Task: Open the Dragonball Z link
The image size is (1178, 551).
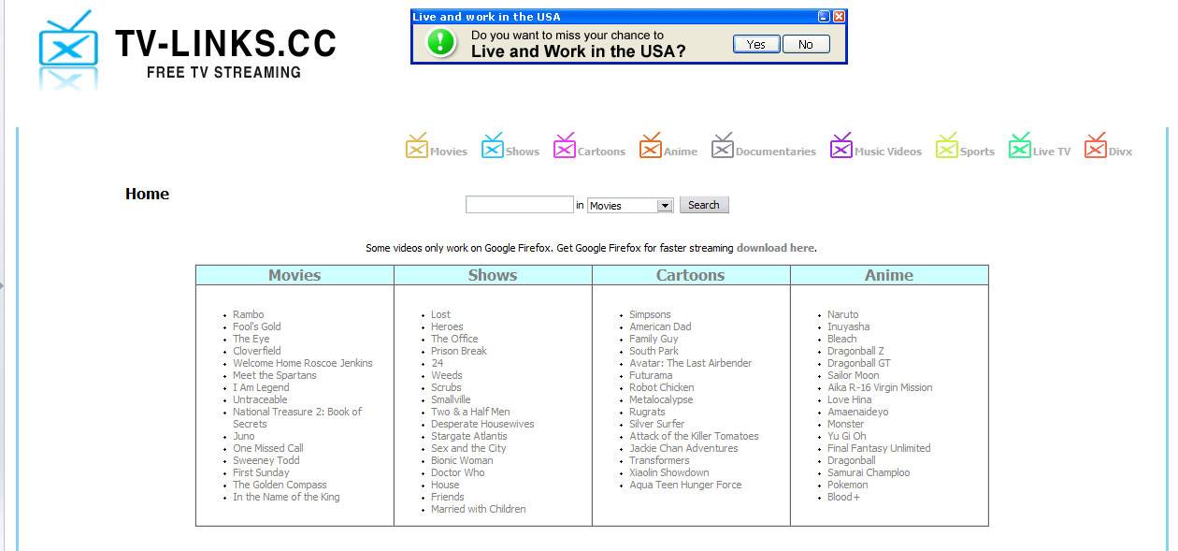Action: point(855,351)
